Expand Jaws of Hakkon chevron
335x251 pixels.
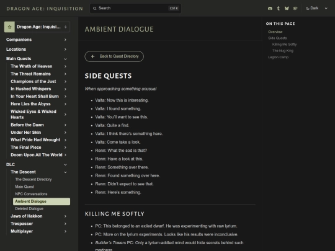65,216
